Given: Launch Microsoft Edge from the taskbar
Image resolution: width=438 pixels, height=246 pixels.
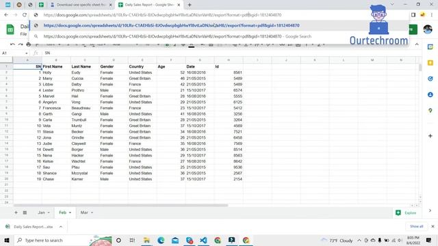Looking at the screenshot, I should [161, 240].
